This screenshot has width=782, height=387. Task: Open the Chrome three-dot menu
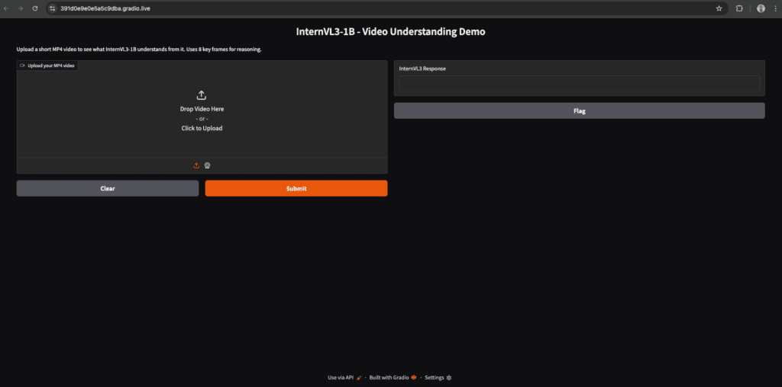click(x=774, y=8)
